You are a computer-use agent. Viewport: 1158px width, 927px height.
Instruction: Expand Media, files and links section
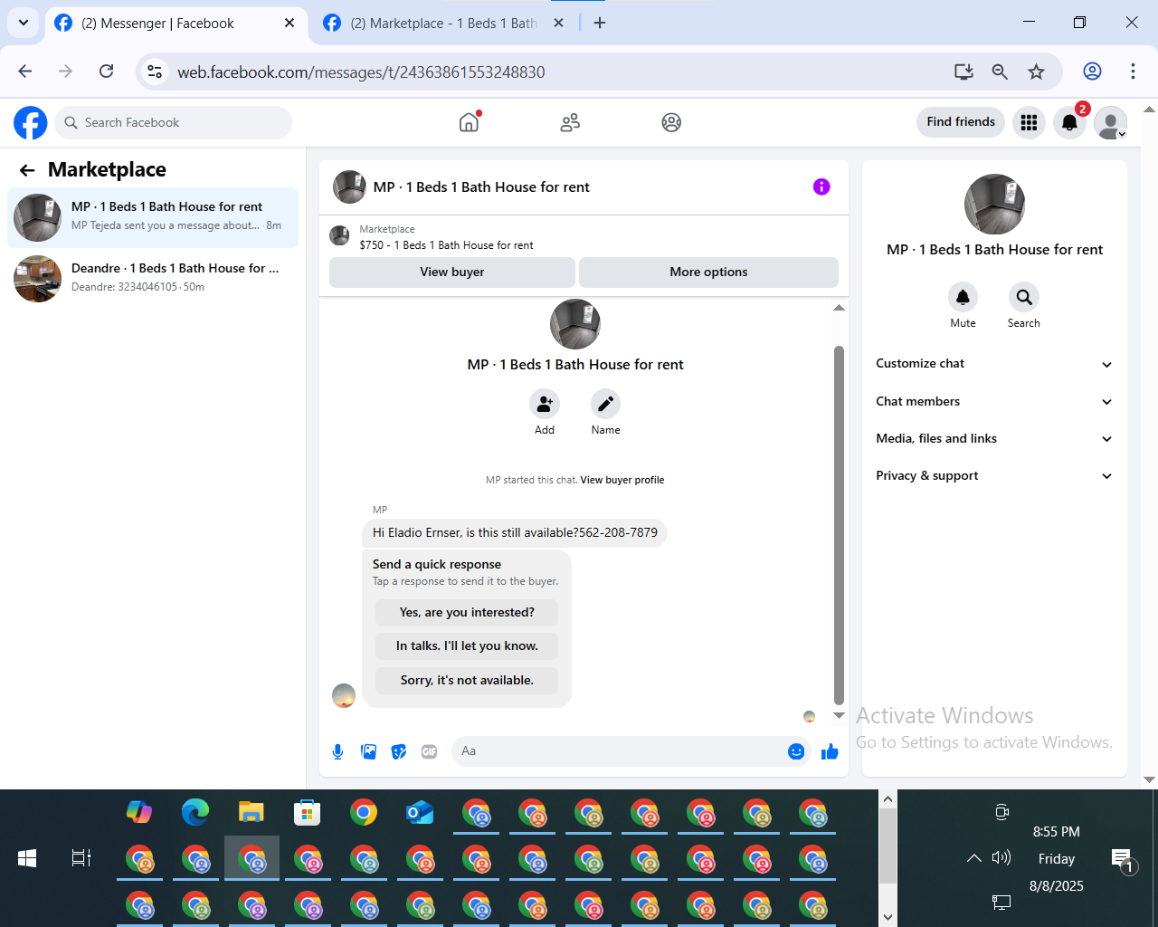tap(993, 438)
